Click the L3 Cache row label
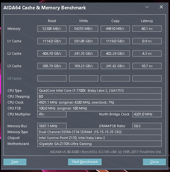 [x=14, y=66]
